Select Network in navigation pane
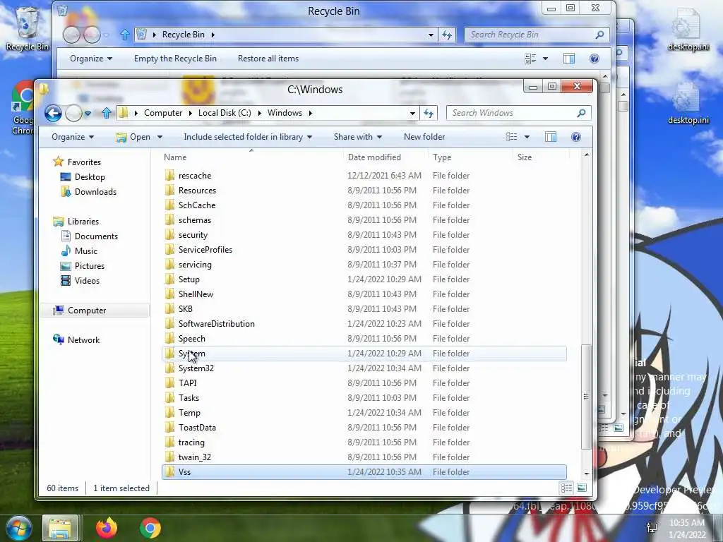This screenshot has height=542, width=723. tap(83, 340)
